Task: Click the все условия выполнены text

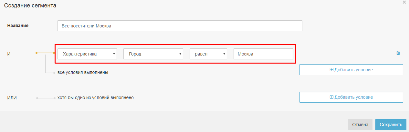Action: click(x=83, y=72)
